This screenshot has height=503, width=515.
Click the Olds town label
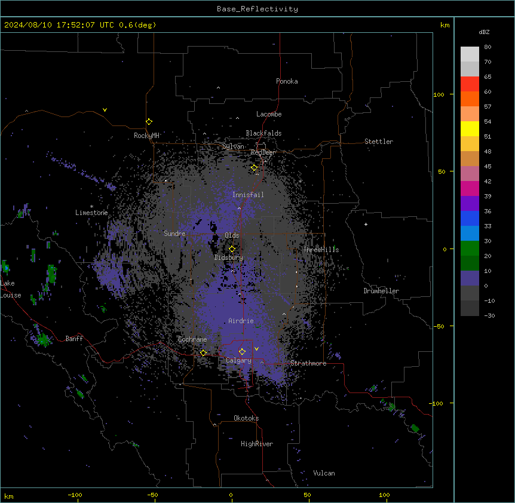(232, 235)
